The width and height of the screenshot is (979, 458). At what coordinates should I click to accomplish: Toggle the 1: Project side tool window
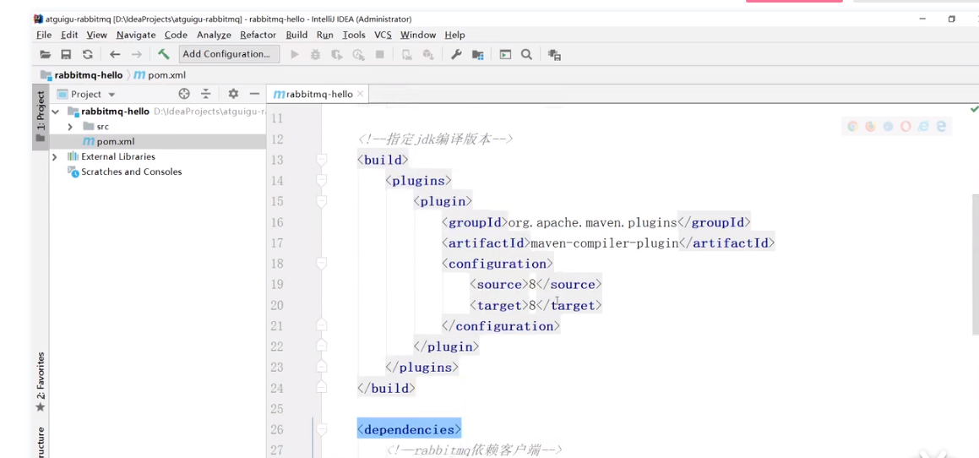[x=41, y=117]
